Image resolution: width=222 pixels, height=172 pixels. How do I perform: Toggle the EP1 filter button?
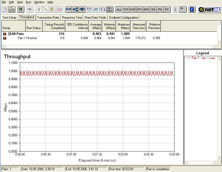(x=140, y=10)
